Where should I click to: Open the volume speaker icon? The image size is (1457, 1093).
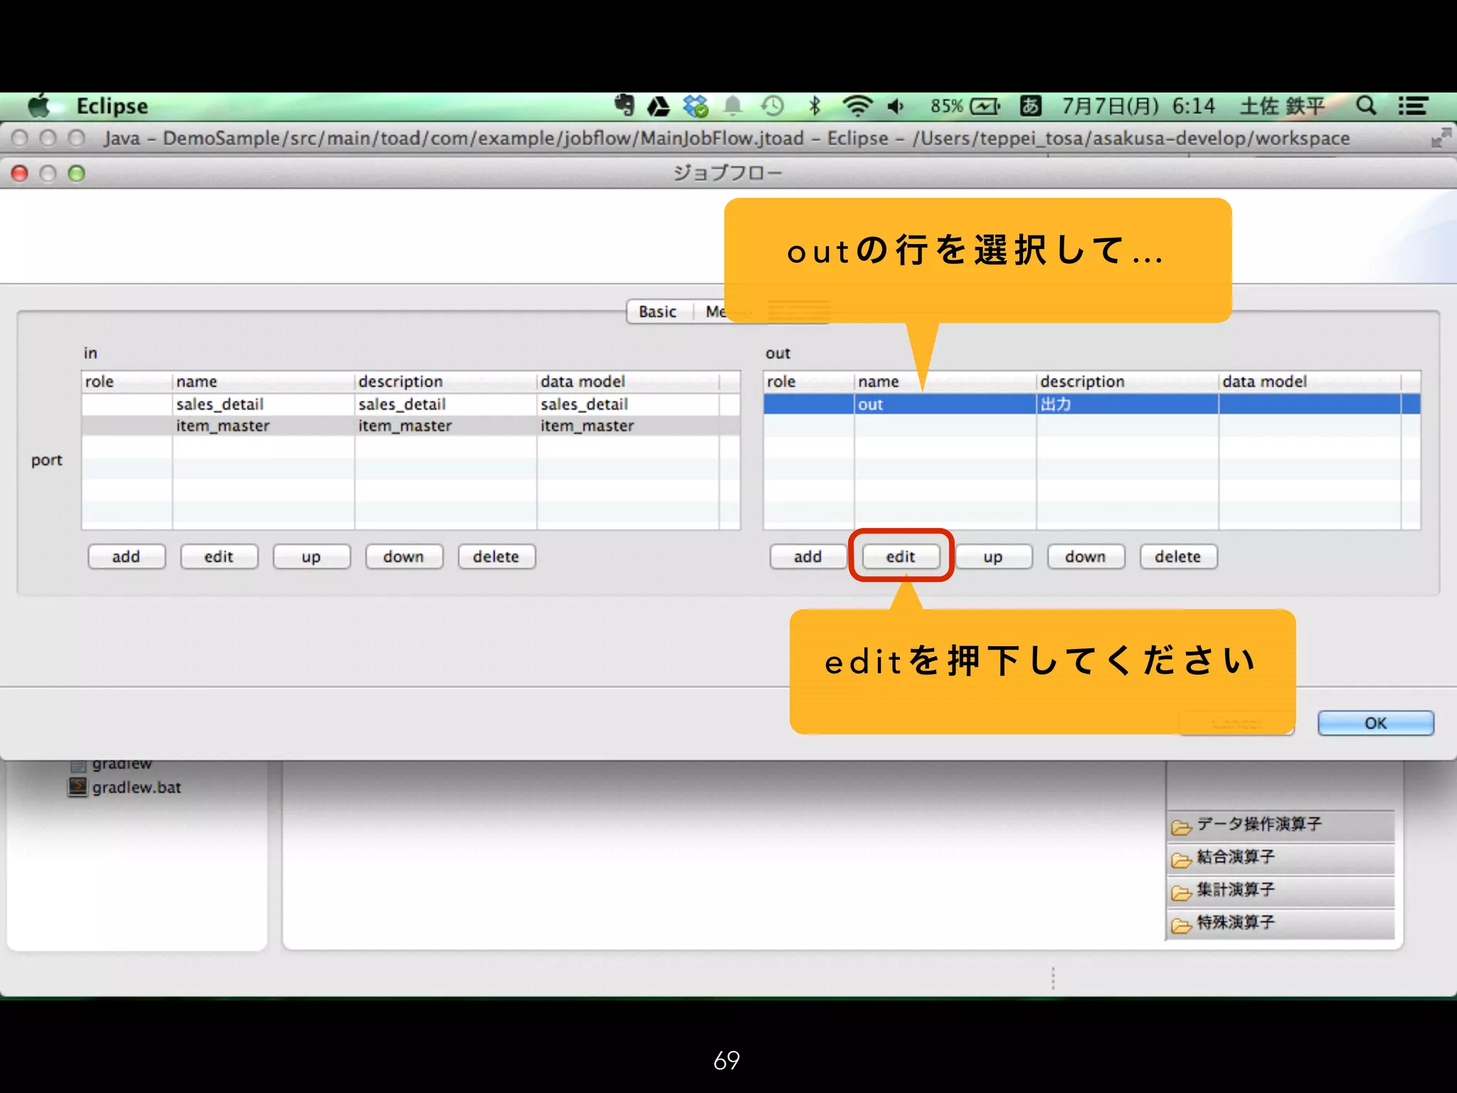896,107
